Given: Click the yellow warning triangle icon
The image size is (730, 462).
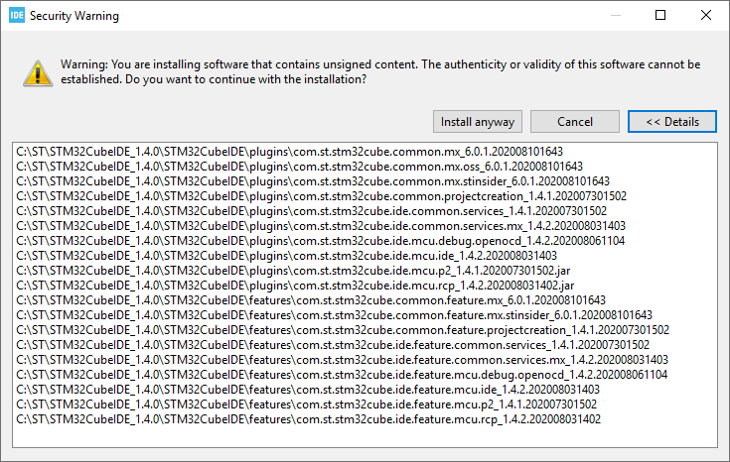Looking at the screenshot, I should pos(38,73).
